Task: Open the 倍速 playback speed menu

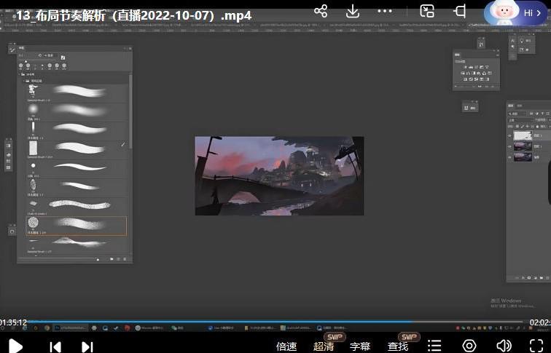Action: tap(286, 346)
